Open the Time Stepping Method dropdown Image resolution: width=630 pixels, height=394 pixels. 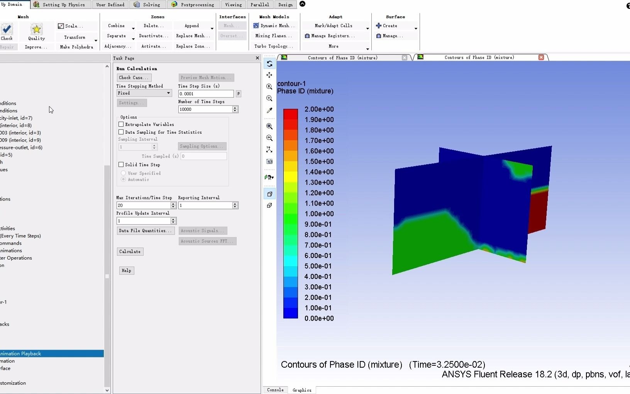pyautogui.click(x=168, y=93)
